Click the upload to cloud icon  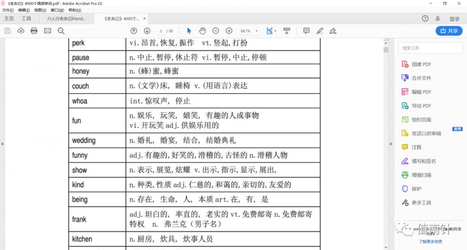pyautogui.click(x=21, y=31)
